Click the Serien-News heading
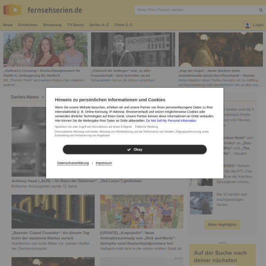 (x=25, y=97)
